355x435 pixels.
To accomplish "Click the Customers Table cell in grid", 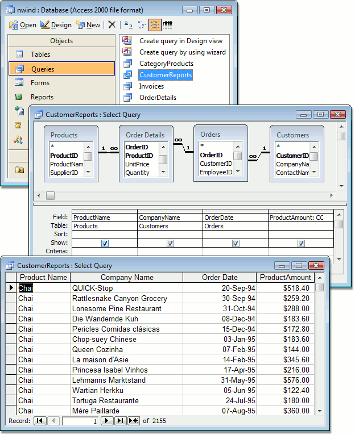I will point(170,226).
